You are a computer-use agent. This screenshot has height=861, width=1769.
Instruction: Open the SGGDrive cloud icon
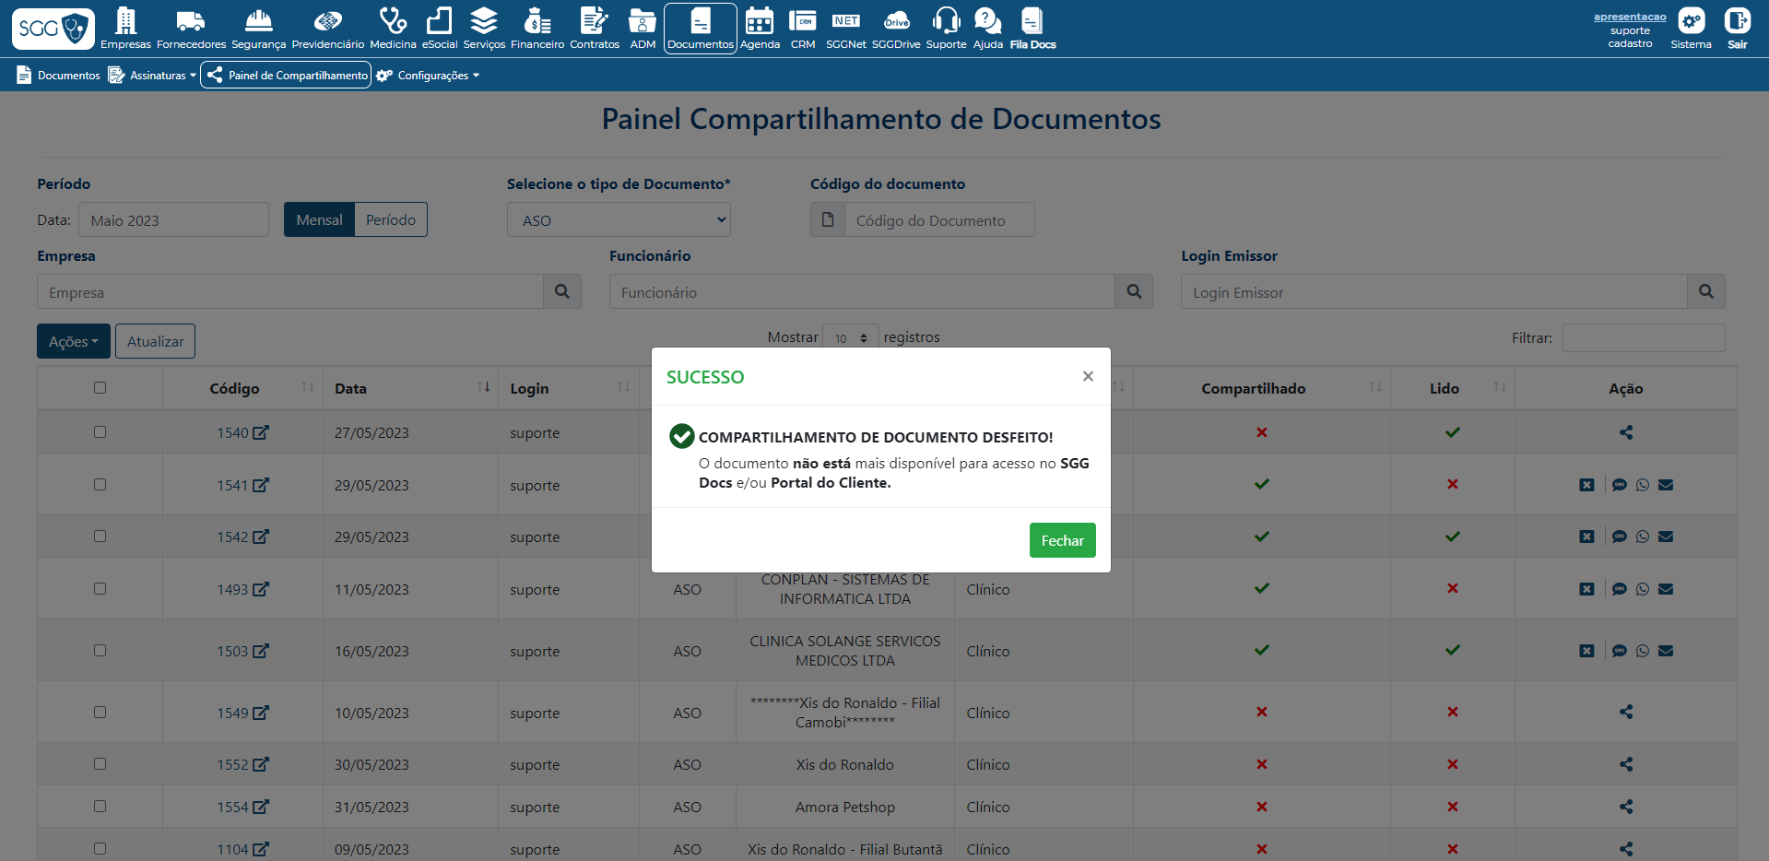click(x=895, y=28)
